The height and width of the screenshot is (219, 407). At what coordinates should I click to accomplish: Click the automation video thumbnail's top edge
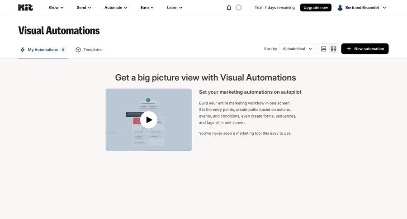coord(149,89)
